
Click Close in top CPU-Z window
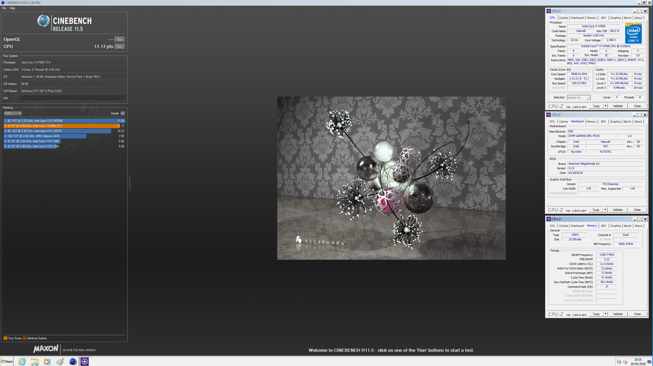(637, 106)
